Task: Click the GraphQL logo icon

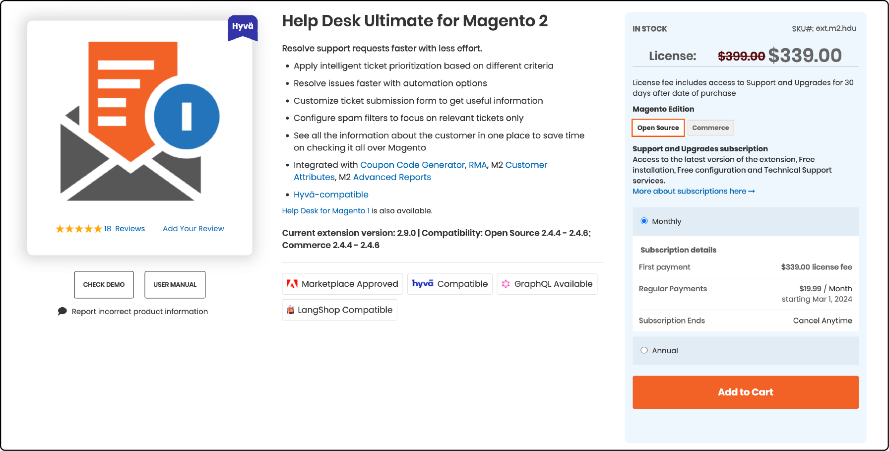Action: click(x=506, y=284)
